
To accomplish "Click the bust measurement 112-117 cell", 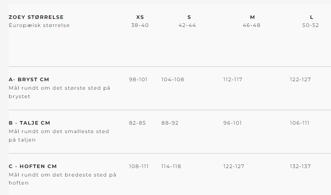I will [x=233, y=80].
